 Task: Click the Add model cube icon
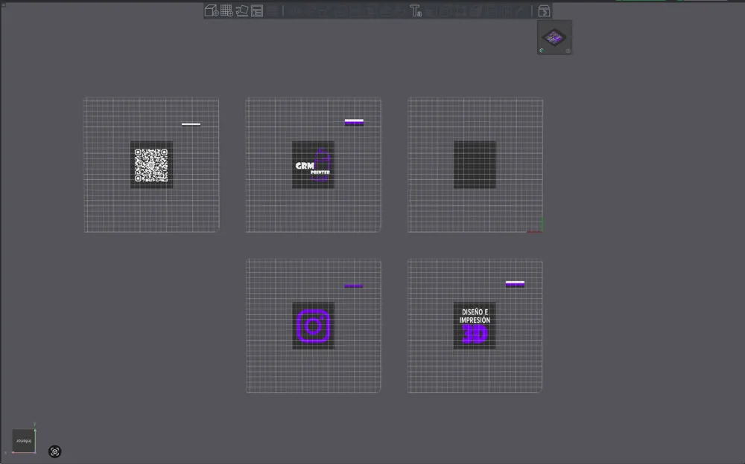coord(211,10)
